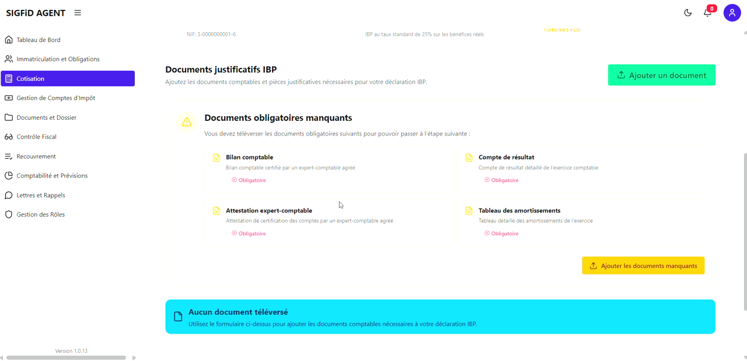The image size is (747, 361).
Task: Select the Immatriculation et Obligations people icon
Action: point(8,58)
